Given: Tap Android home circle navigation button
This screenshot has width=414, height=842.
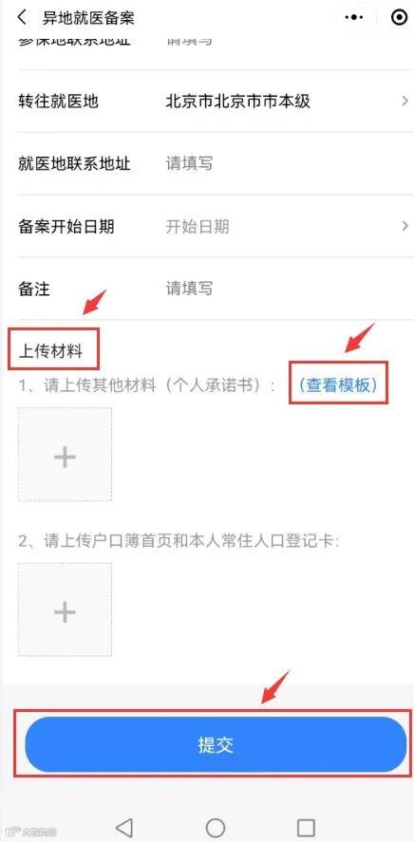Looking at the screenshot, I should [x=216, y=827].
